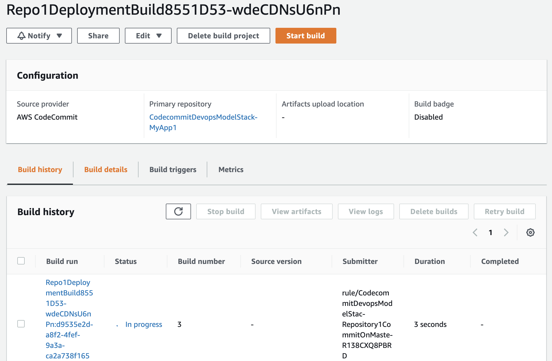Open the Build triggers tab
Viewport: 552px width, 361px height.
point(173,169)
